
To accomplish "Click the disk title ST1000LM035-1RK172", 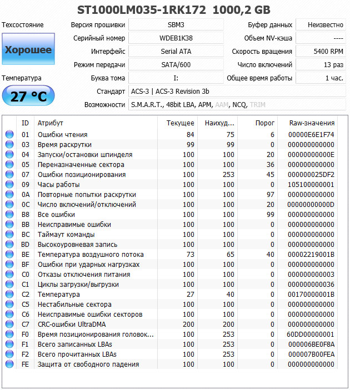I will (x=142, y=10).
